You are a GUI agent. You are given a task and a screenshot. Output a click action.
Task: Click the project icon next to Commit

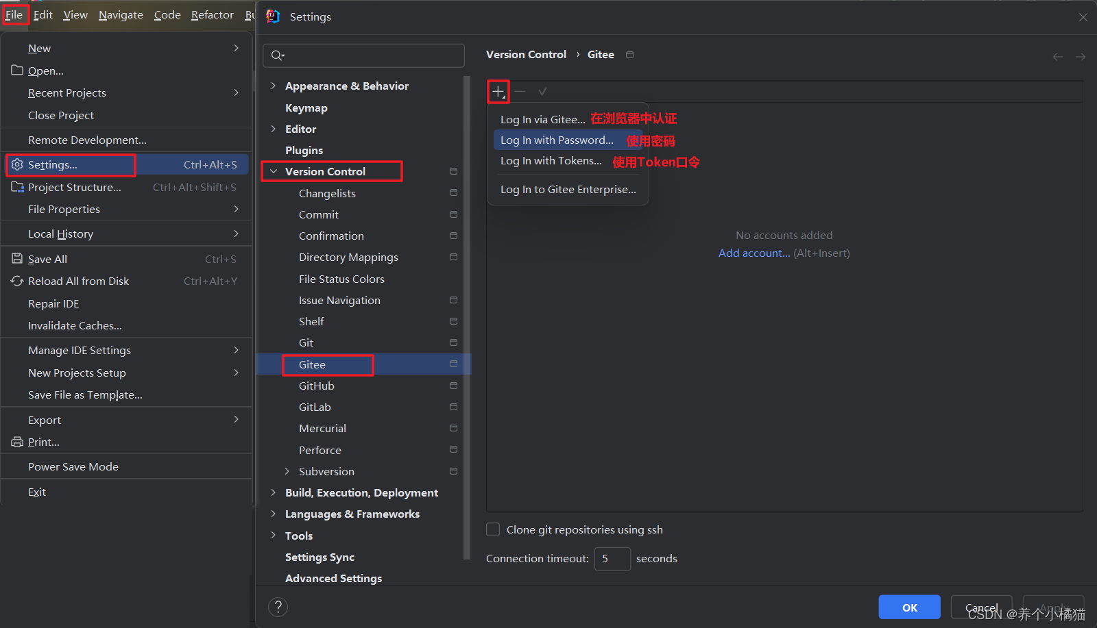point(453,214)
